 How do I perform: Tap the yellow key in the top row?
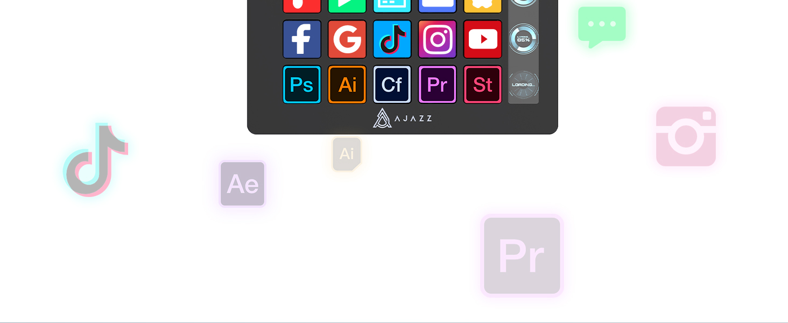coord(483,6)
